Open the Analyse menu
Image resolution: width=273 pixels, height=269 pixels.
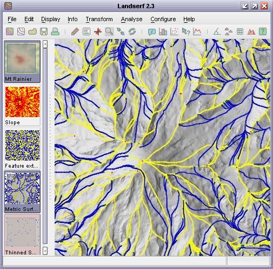132,19
